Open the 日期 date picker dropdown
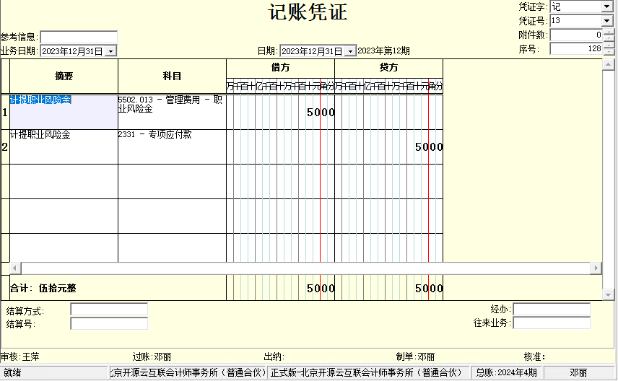Screen dimensions: 618x381 (x=350, y=51)
